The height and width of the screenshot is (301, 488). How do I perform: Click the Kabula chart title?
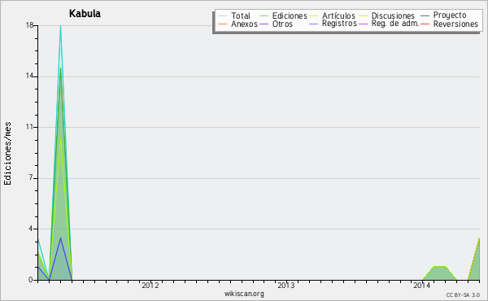coord(85,13)
